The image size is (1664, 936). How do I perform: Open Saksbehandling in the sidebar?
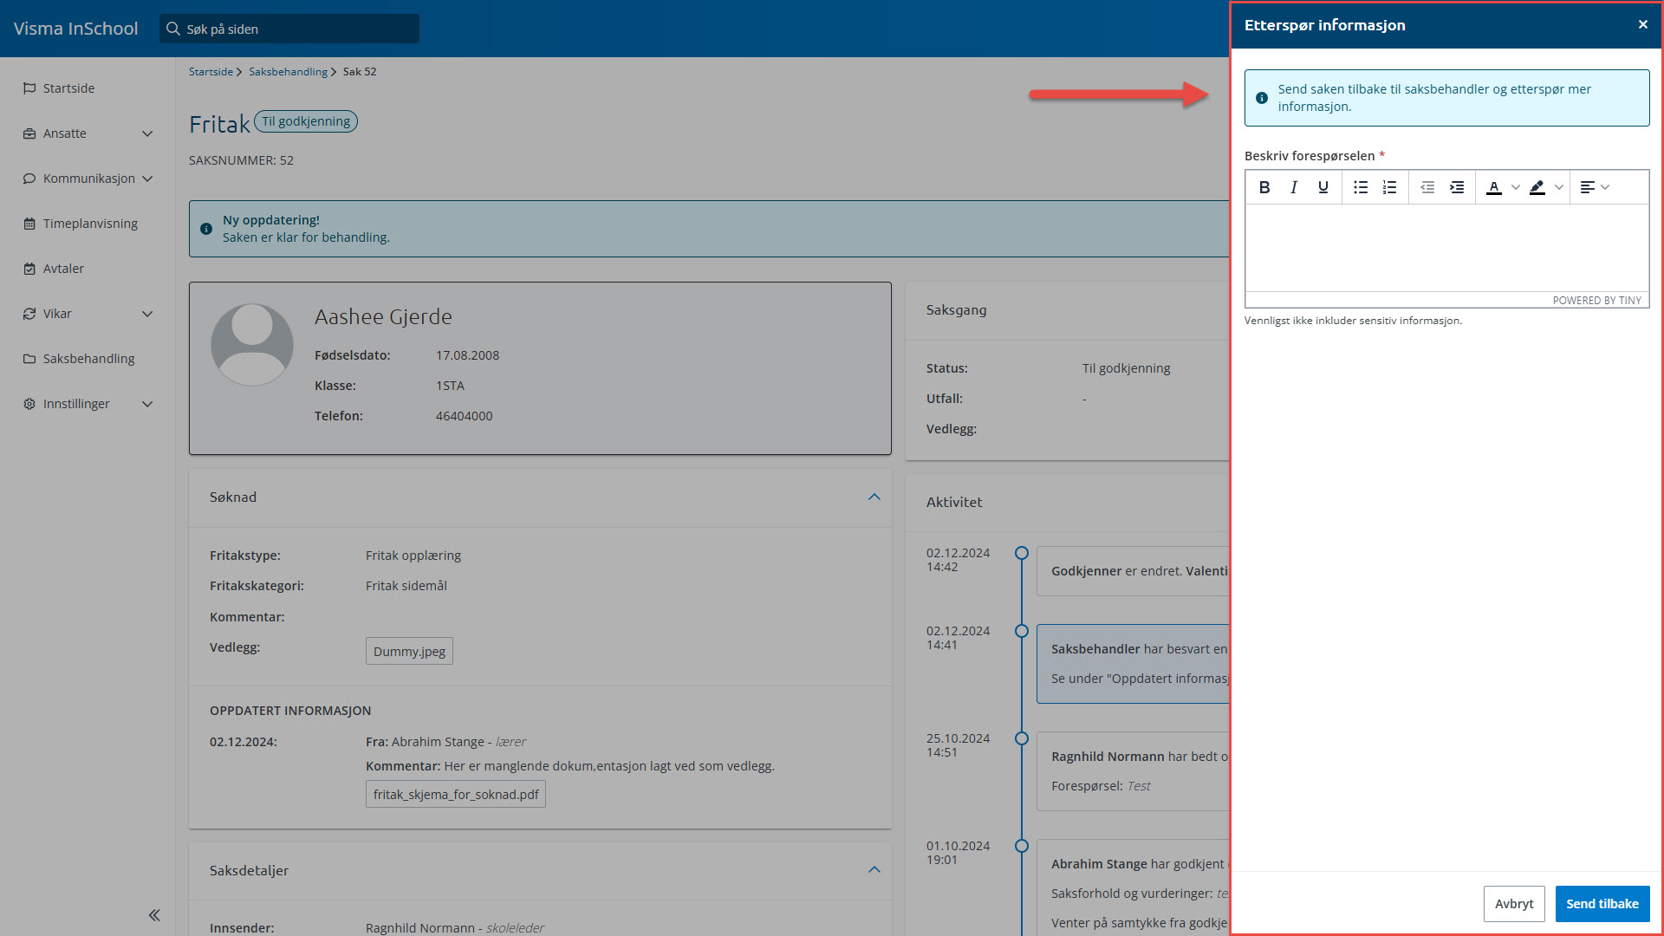(88, 359)
